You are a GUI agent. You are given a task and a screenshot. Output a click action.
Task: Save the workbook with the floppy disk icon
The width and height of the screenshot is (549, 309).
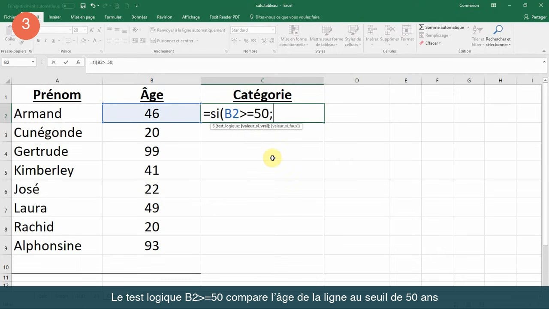(x=83, y=6)
